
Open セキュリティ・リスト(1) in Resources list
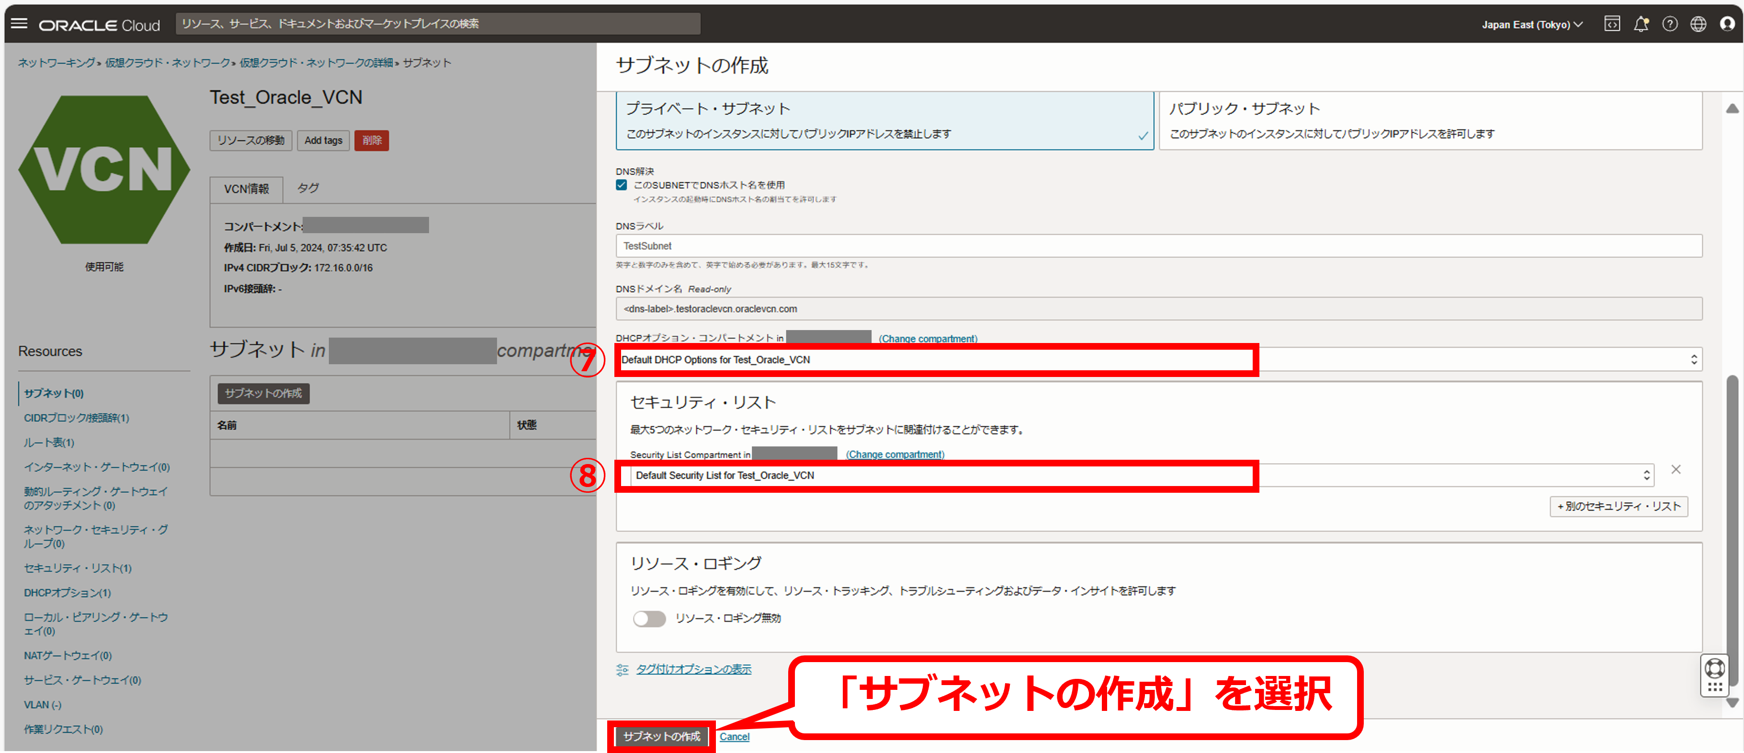point(78,568)
